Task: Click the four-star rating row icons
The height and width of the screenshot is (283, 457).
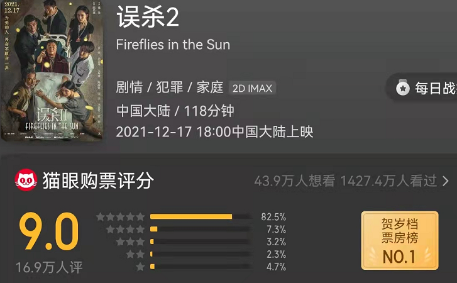Action: pyautogui.click(x=125, y=229)
